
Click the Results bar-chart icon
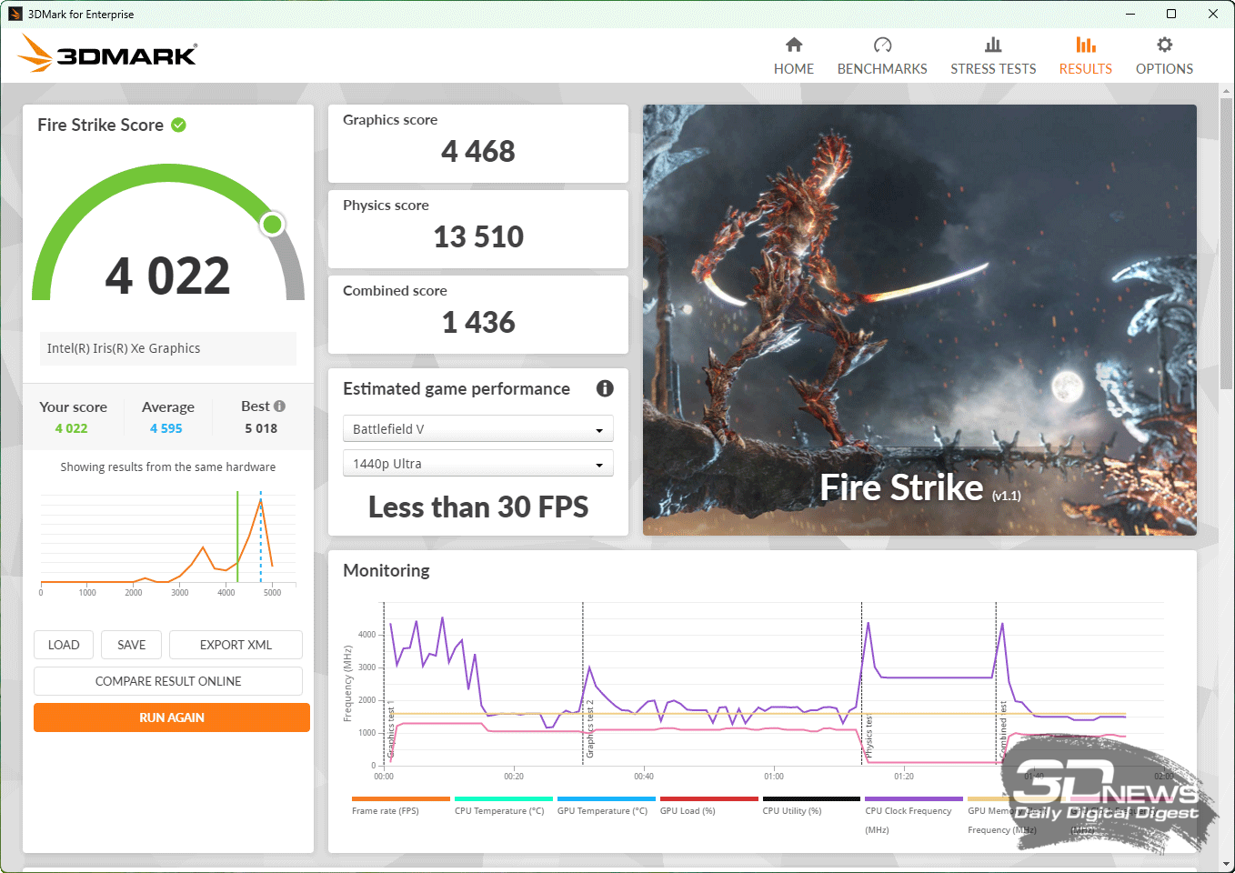point(1086,45)
